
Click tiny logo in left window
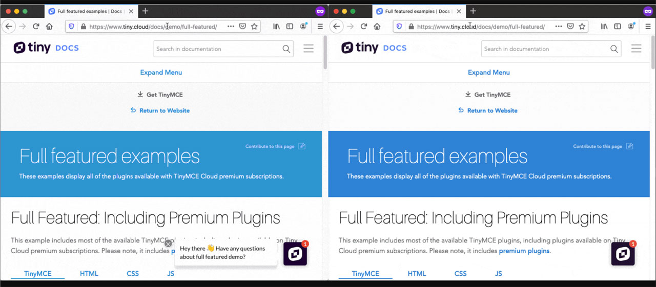click(x=32, y=48)
